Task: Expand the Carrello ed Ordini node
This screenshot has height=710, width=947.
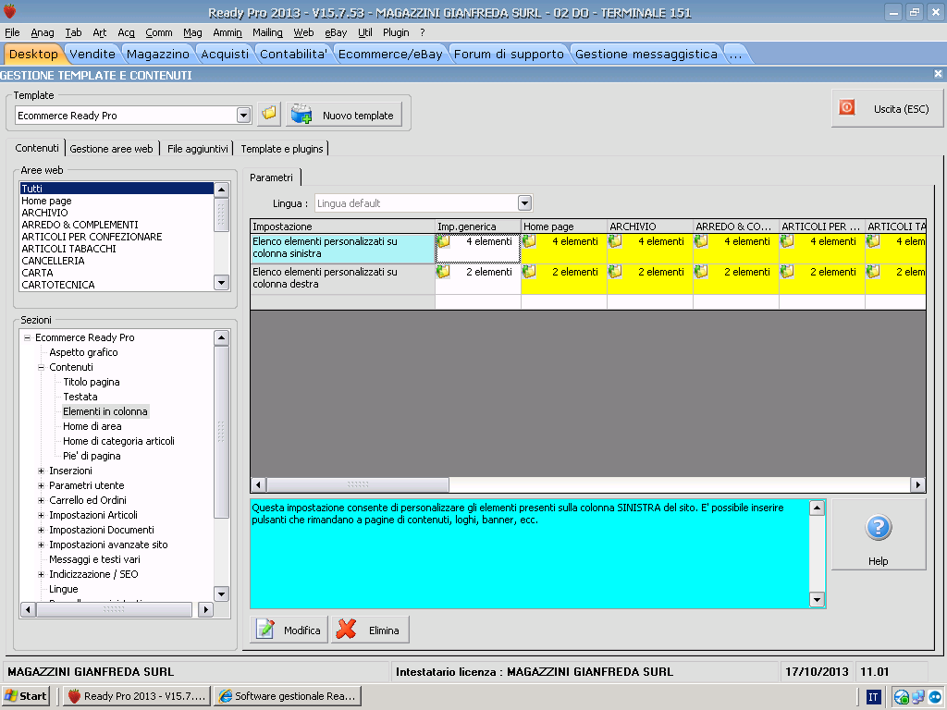Action: (41, 500)
